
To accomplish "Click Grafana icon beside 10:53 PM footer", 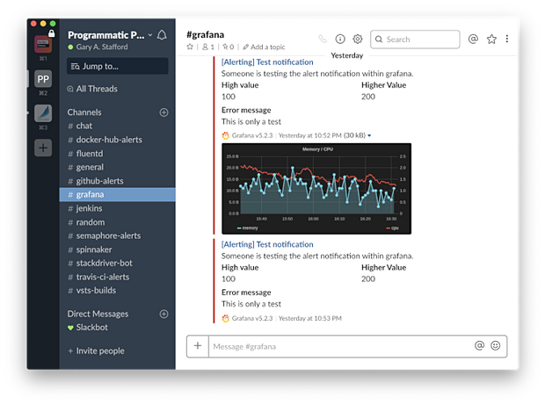I will [226, 318].
